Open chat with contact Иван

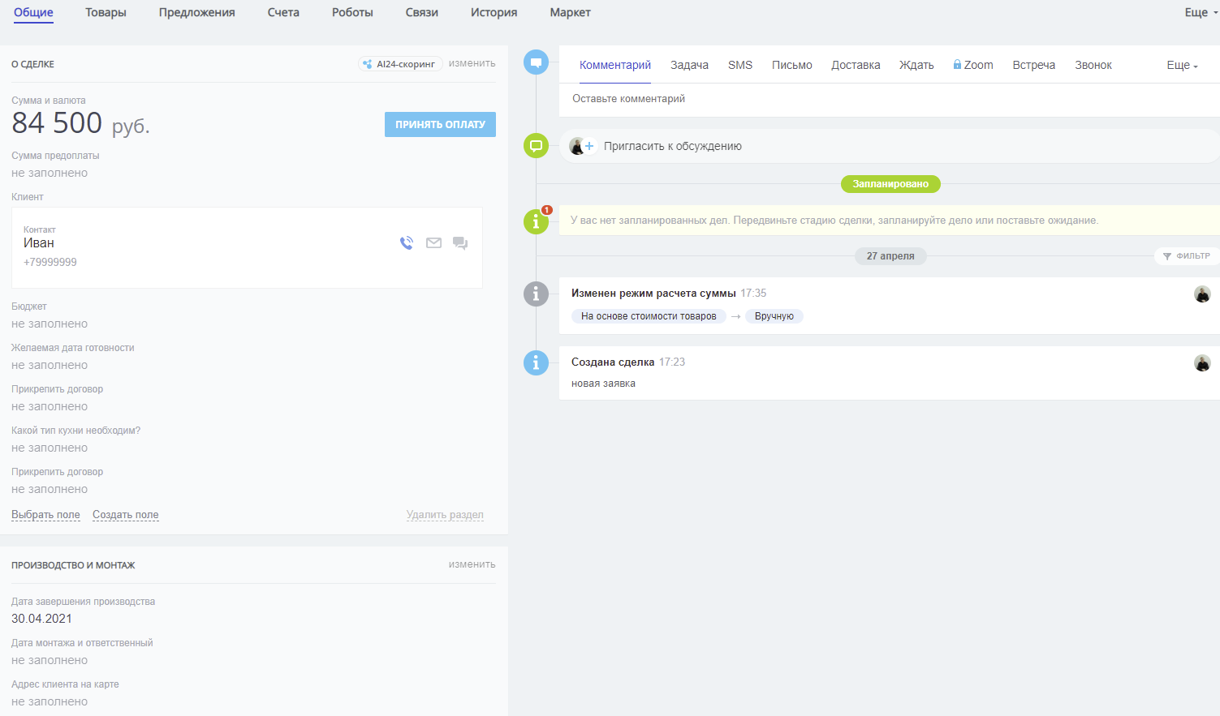coord(460,242)
